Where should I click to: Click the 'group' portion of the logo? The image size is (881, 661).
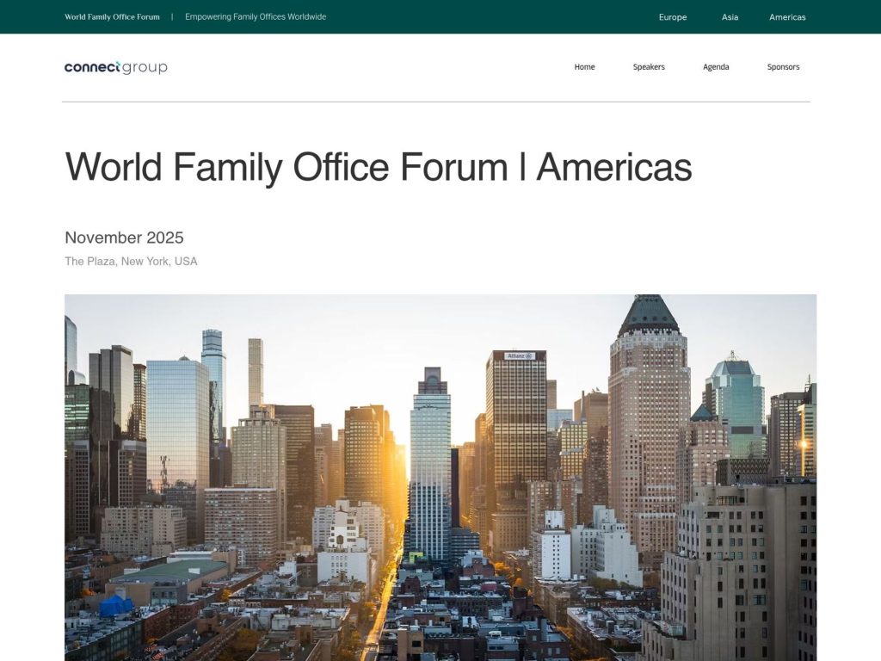click(145, 66)
